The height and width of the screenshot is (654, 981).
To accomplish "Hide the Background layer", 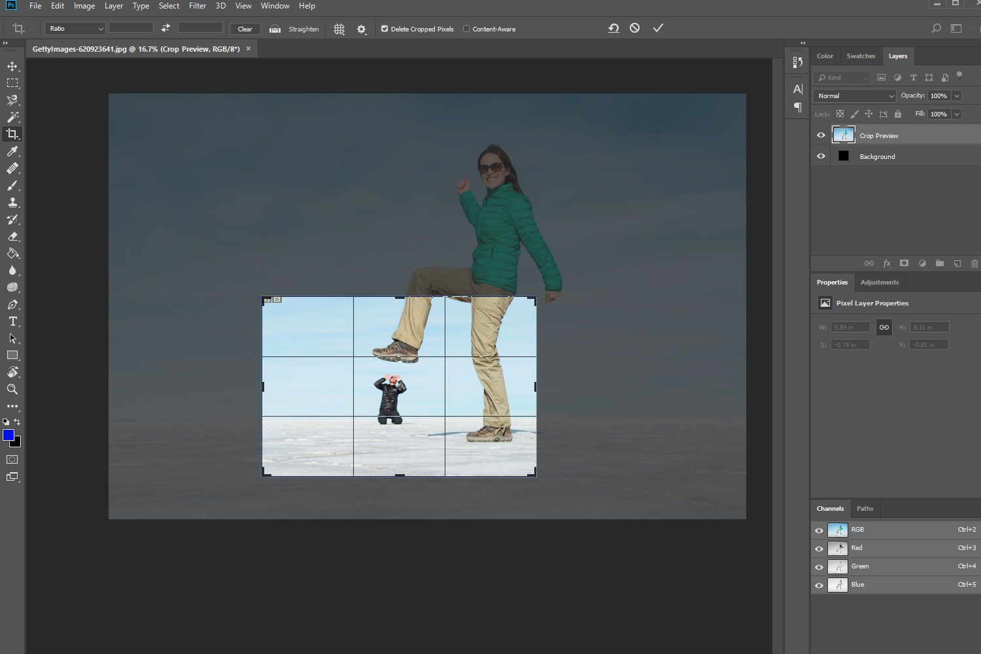I will pyautogui.click(x=820, y=156).
